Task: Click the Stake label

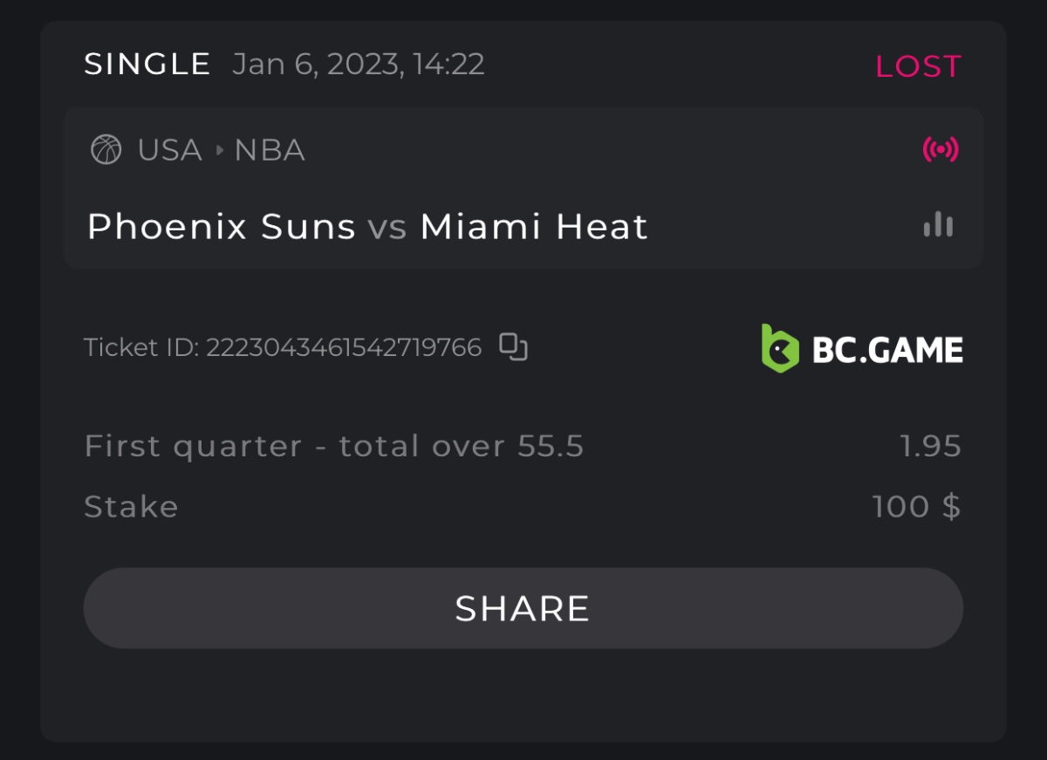Action: (131, 507)
